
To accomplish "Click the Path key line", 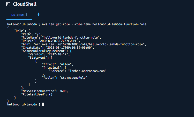I will pos(32,34).
